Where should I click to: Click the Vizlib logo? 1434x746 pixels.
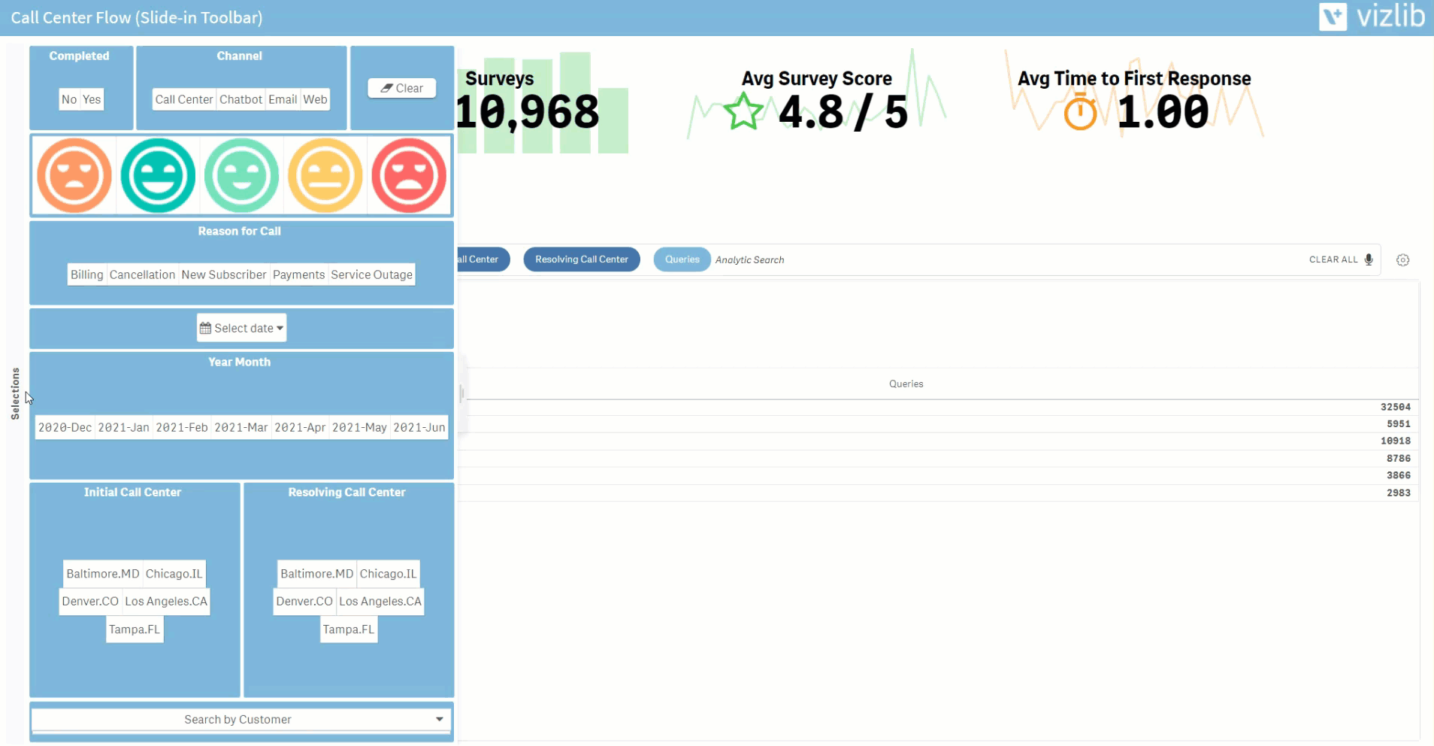[1372, 17]
